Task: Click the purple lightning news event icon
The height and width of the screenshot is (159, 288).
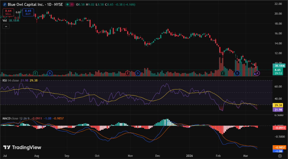Action: pyautogui.click(x=257, y=73)
